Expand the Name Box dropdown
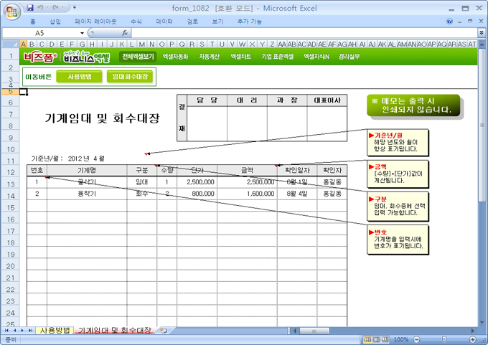The height and width of the screenshot is (345, 488). (x=82, y=33)
